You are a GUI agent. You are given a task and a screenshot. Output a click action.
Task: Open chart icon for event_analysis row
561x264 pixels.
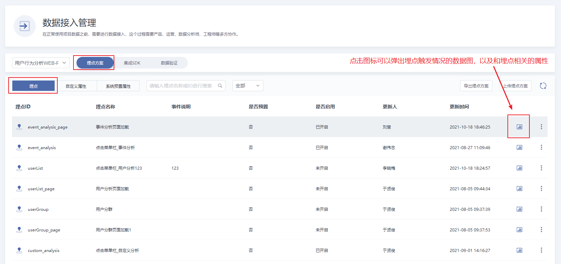click(x=519, y=147)
